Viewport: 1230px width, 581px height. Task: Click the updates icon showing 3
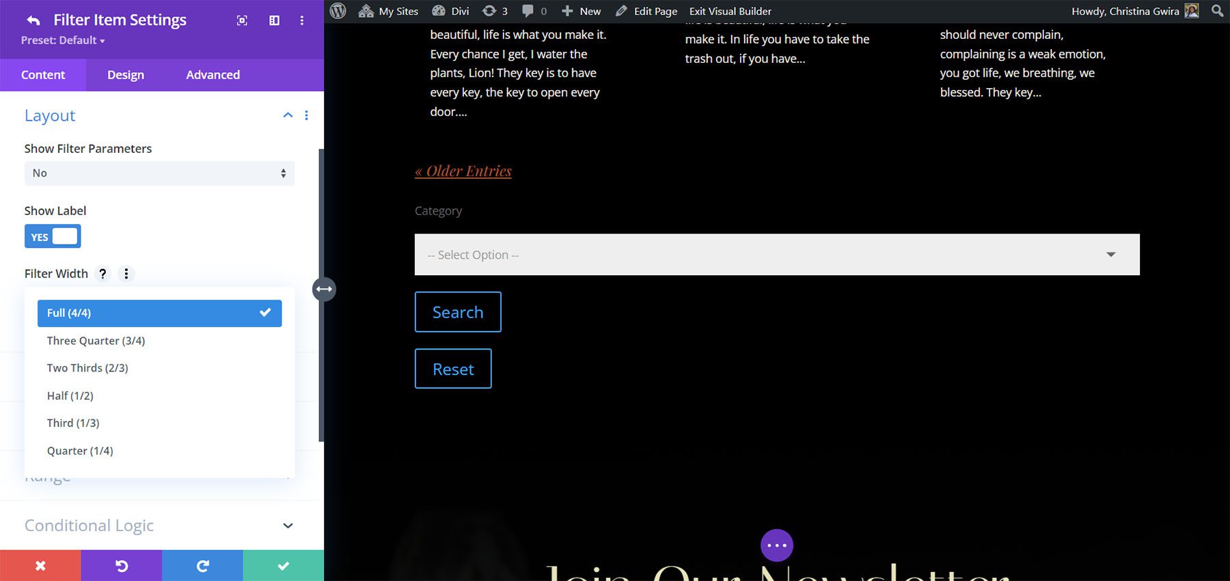(x=495, y=11)
